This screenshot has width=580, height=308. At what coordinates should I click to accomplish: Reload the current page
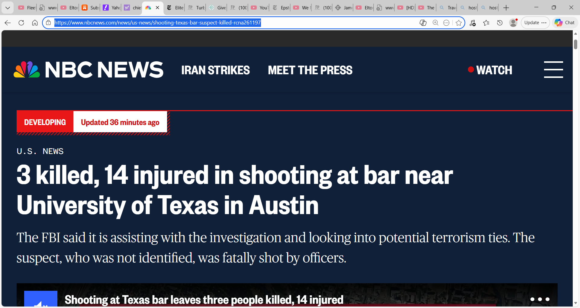click(21, 23)
